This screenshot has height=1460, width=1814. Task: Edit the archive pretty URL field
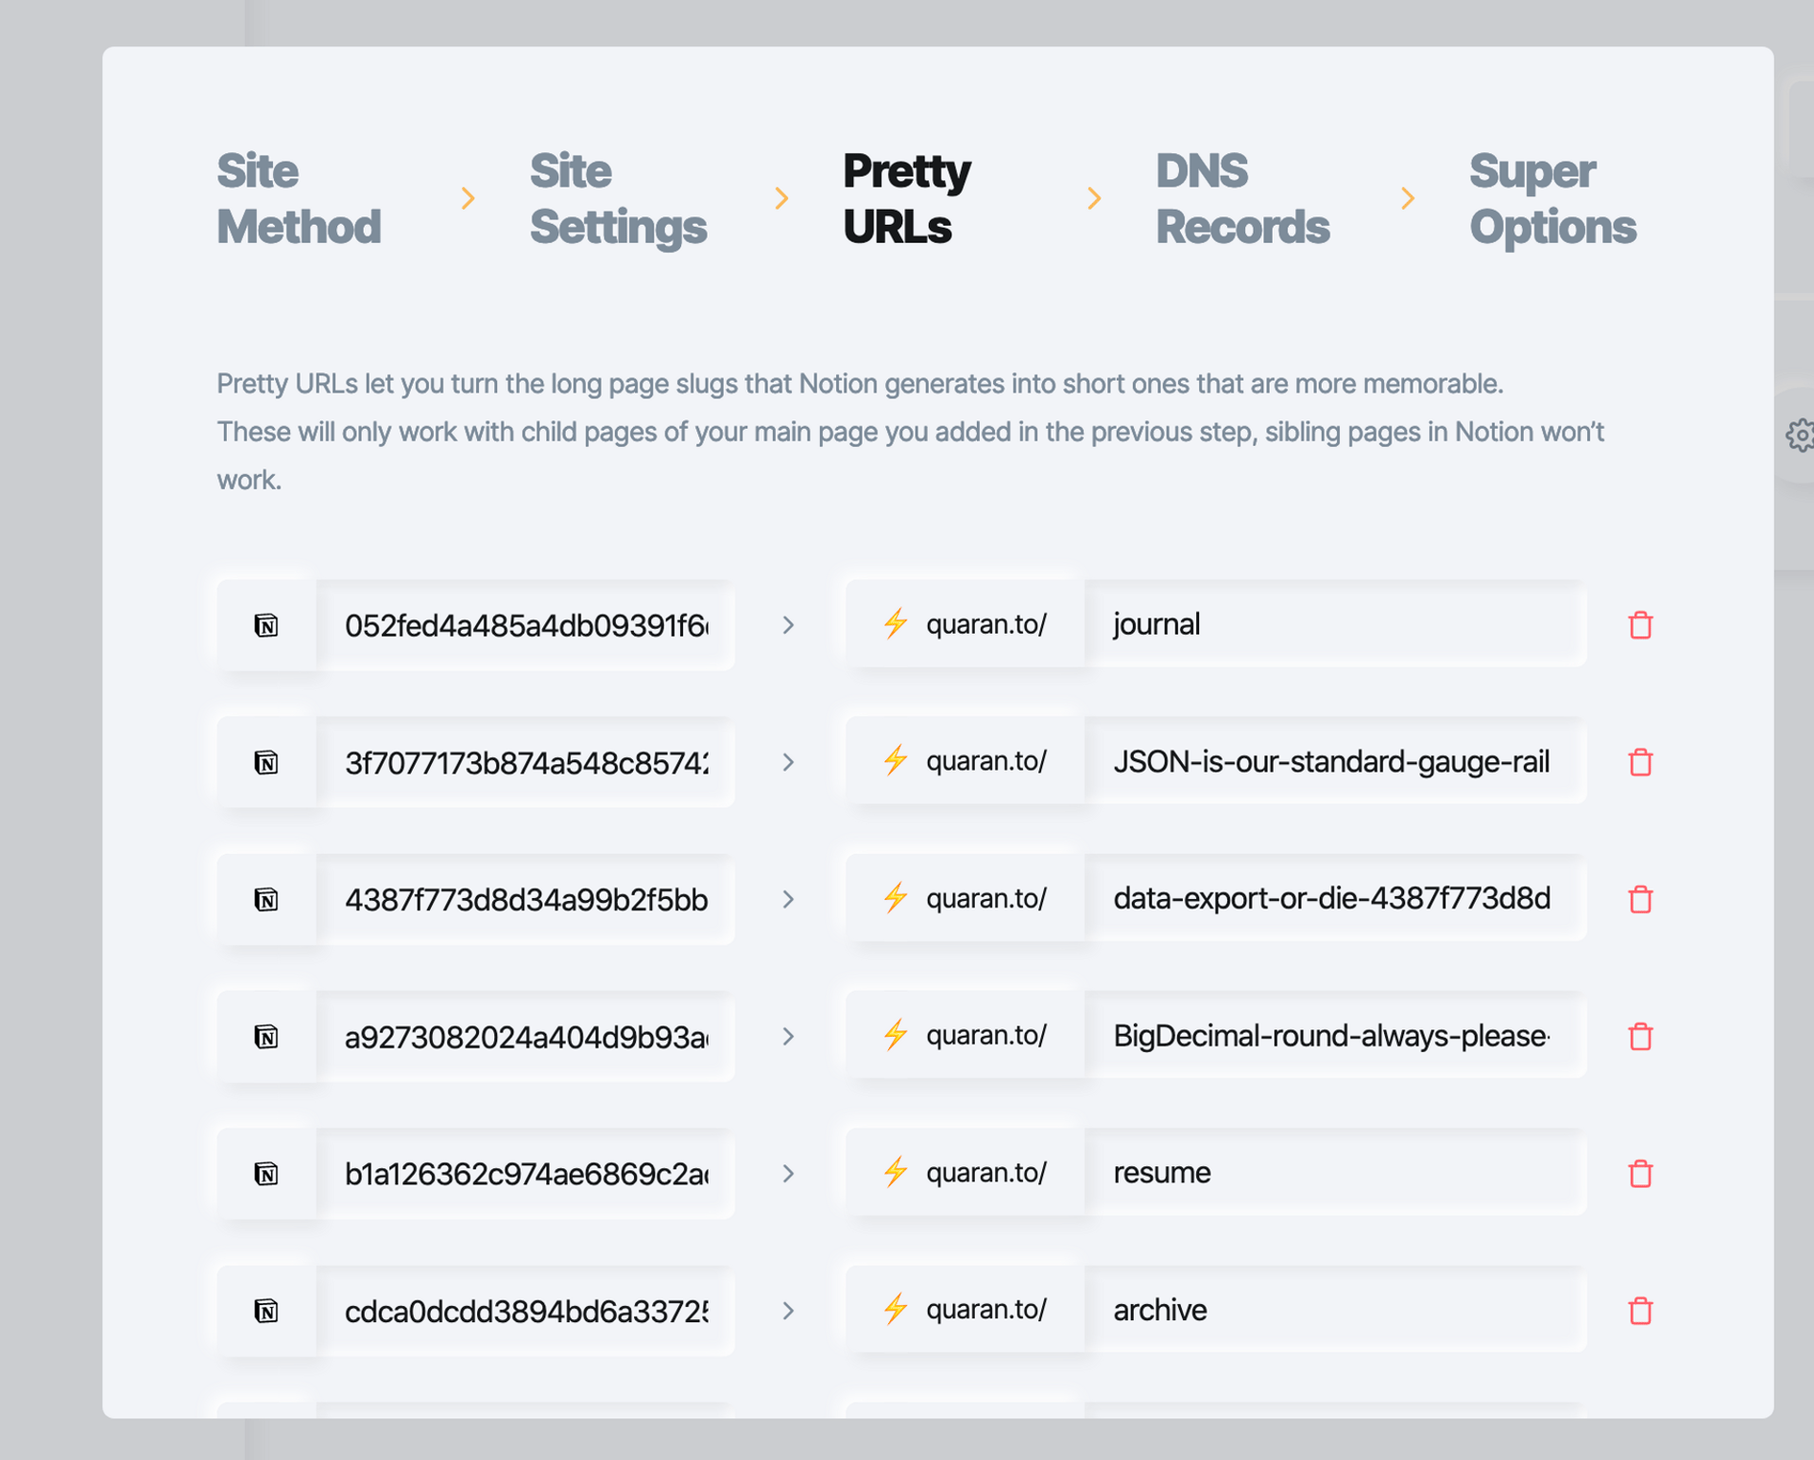point(1335,1309)
